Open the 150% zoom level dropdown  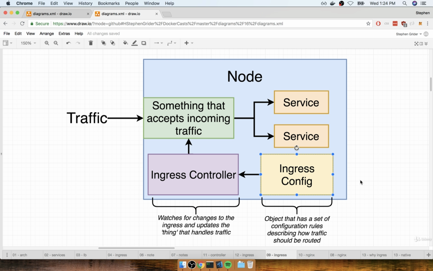(28, 43)
